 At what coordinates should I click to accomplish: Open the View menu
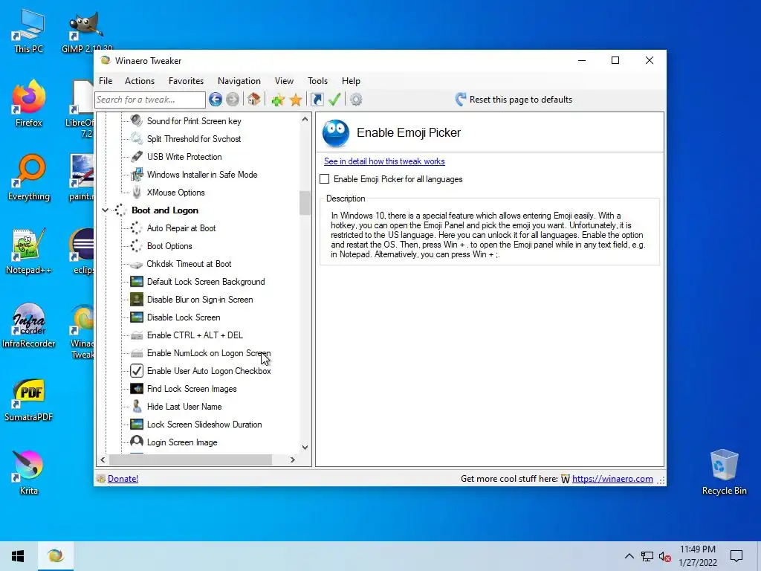284,80
